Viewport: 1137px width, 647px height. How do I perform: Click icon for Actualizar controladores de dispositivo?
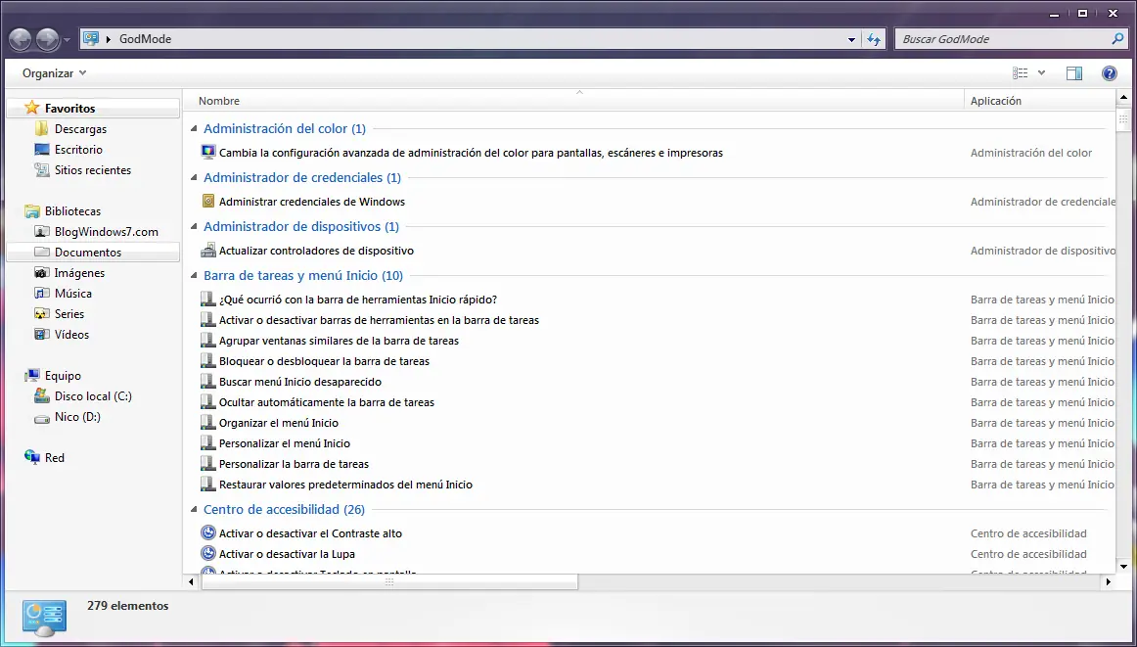pyautogui.click(x=208, y=251)
